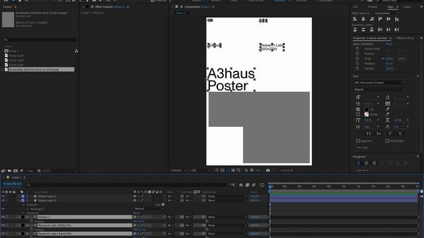Apply Small Caps (Tt) text style
This screenshot has height=238, width=424.
coord(378,134)
